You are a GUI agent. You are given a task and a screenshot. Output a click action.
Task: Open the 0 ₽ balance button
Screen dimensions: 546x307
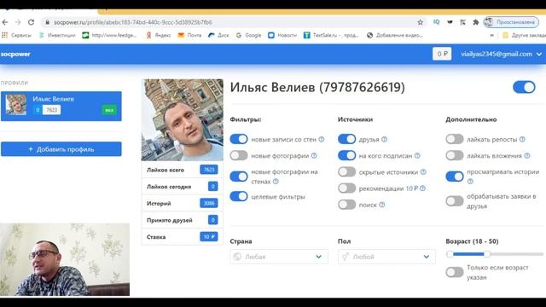point(442,54)
